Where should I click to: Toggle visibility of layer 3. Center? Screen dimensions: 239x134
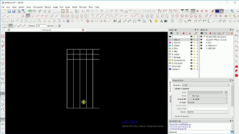(191, 45)
